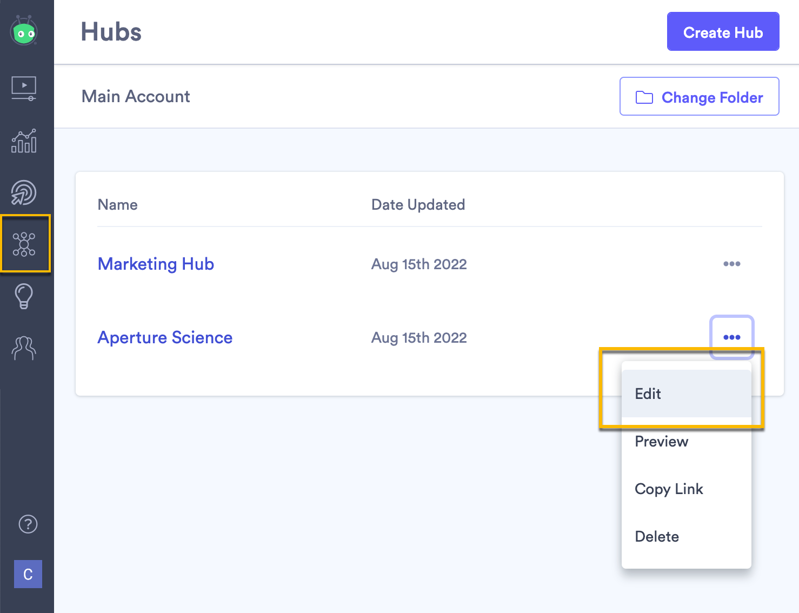This screenshot has width=799, height=613.
Task: Click Marketing Hub's Aug 15th 2022 date
Action: [419, 264]
